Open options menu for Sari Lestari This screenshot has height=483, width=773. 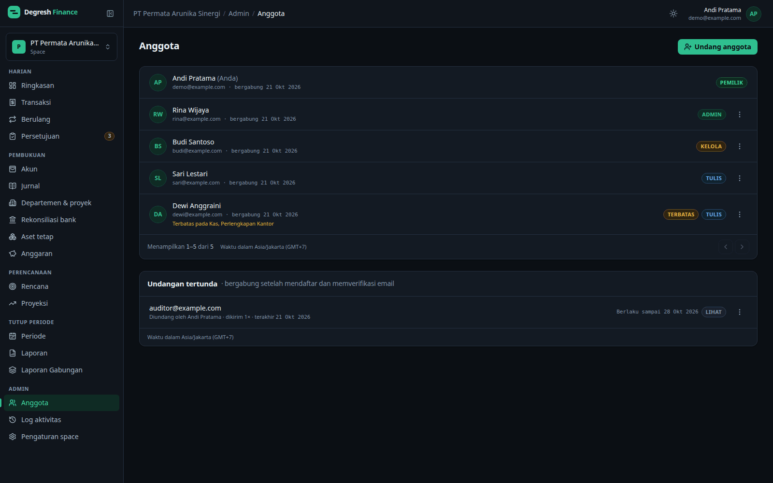point(740,178)
